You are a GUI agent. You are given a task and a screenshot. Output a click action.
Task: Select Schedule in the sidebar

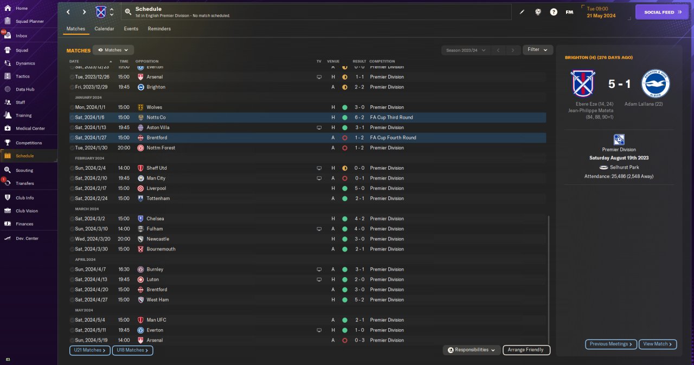(x=29, y=156)
